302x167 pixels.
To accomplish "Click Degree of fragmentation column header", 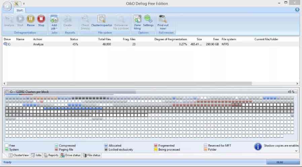I will [x=171, y=39].
